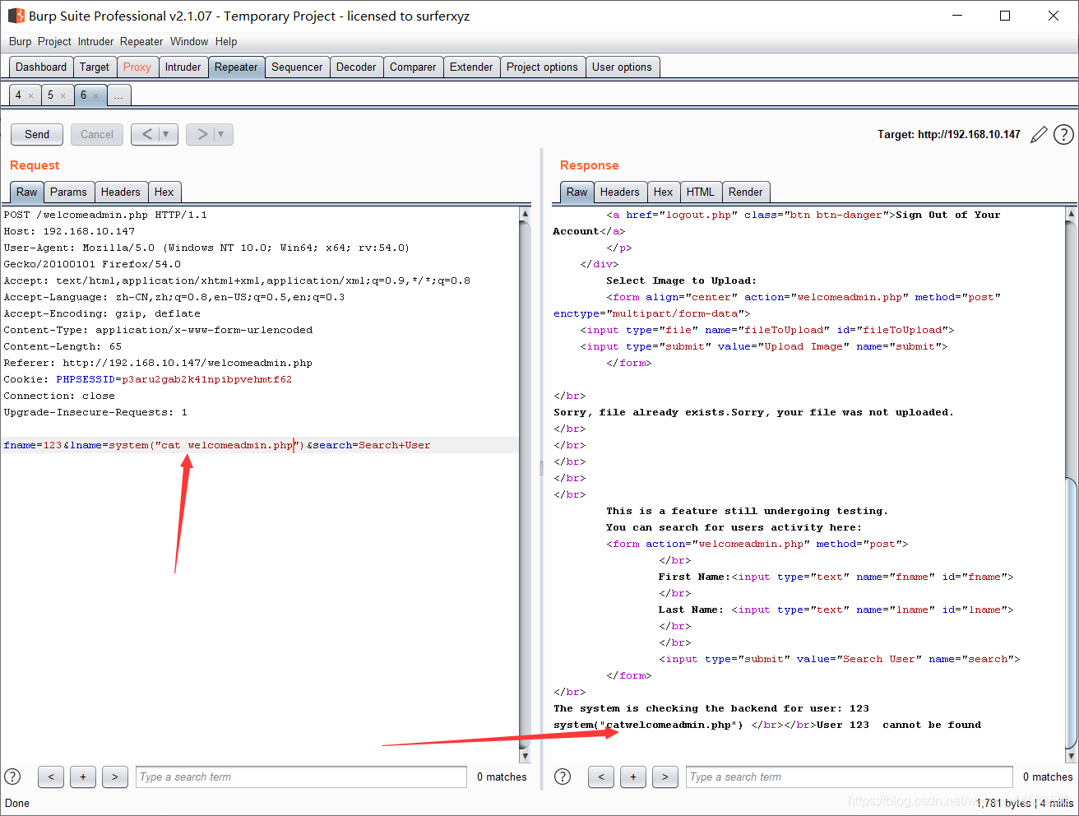Image resolution: width=1079 pixels, height=816 pixels.
Task: Open the Help menu
Action: click(x=226, y=41)
